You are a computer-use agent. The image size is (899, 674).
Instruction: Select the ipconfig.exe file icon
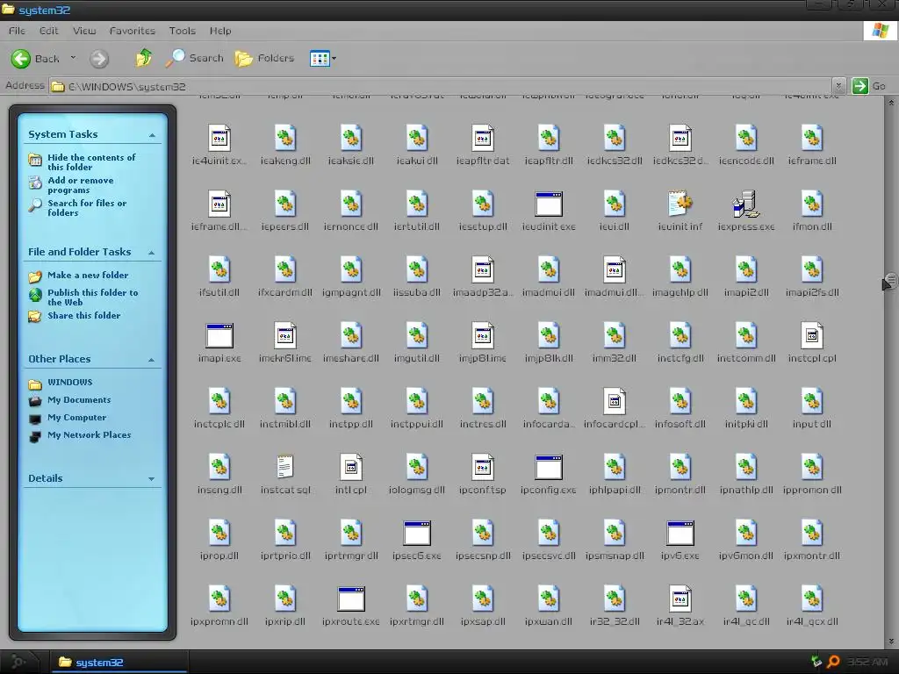tap(548, 467)
